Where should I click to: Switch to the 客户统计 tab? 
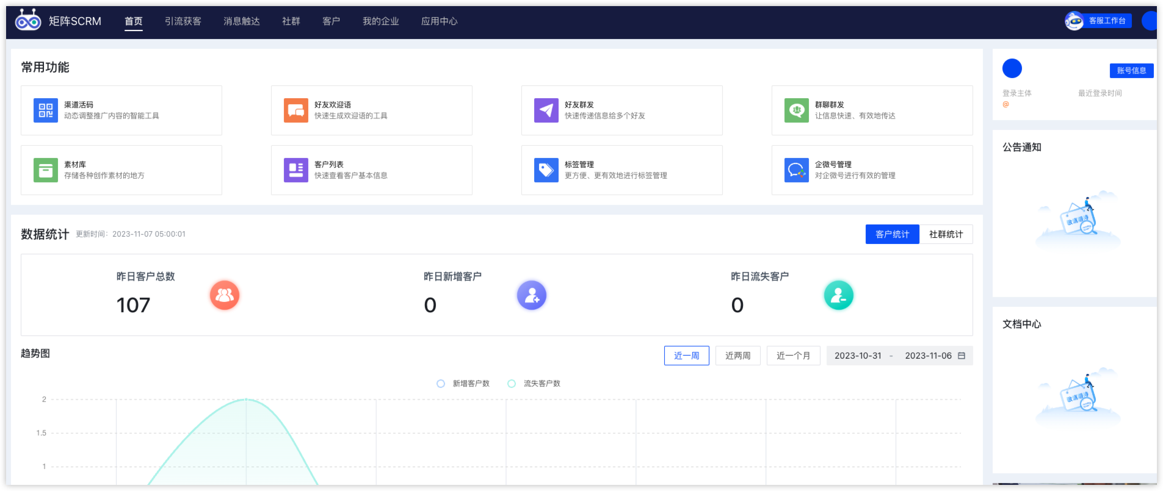tap(893, 234)
